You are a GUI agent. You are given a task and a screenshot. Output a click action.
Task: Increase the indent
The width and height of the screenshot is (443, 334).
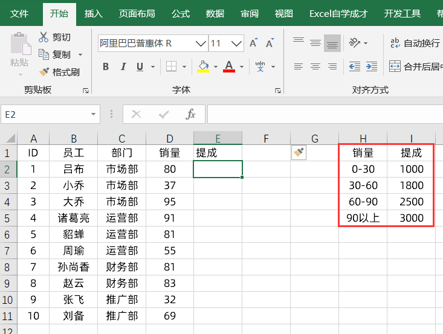pyautogui.click(x=372, y=66)
